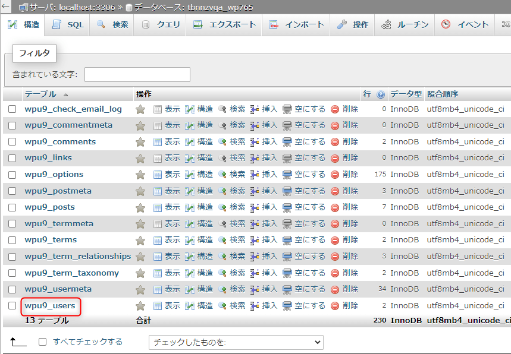Click the red delete icon for wpu9_users
The image size is (511, 354).
point(335,306)
